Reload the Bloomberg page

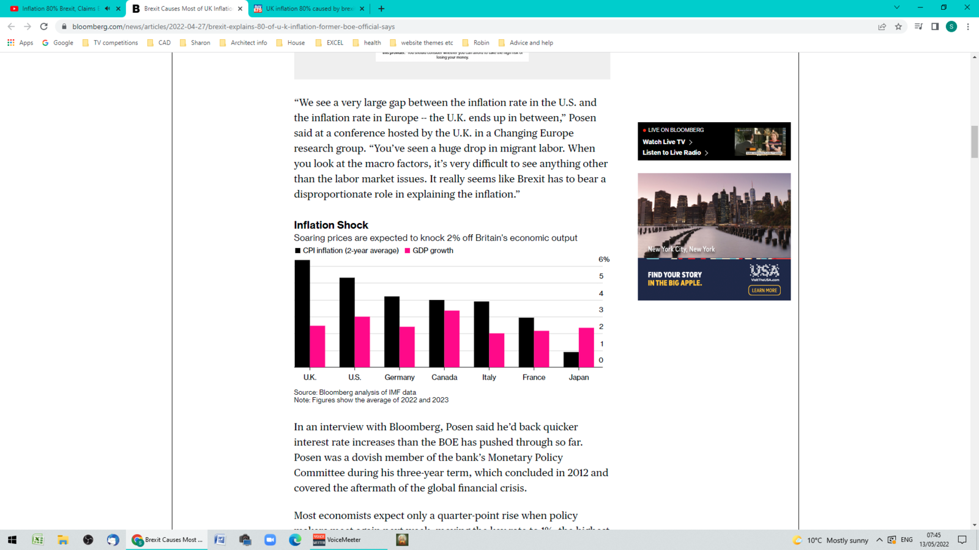pyautogui.click(x=44, y=26)
